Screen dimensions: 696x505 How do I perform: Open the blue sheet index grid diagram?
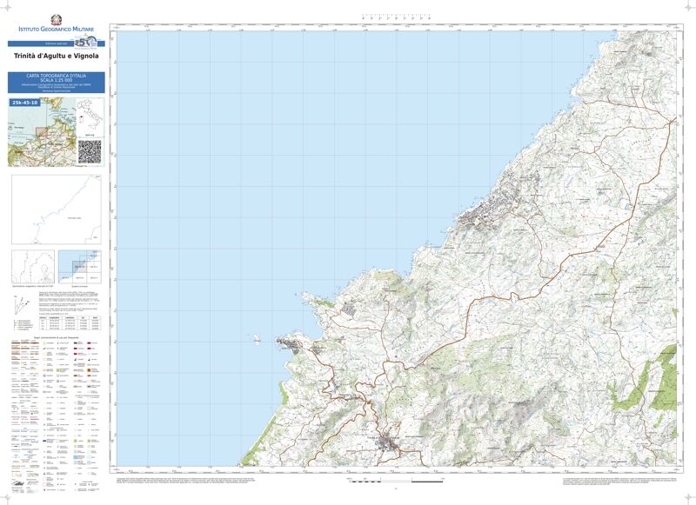[x=82, y=265]
